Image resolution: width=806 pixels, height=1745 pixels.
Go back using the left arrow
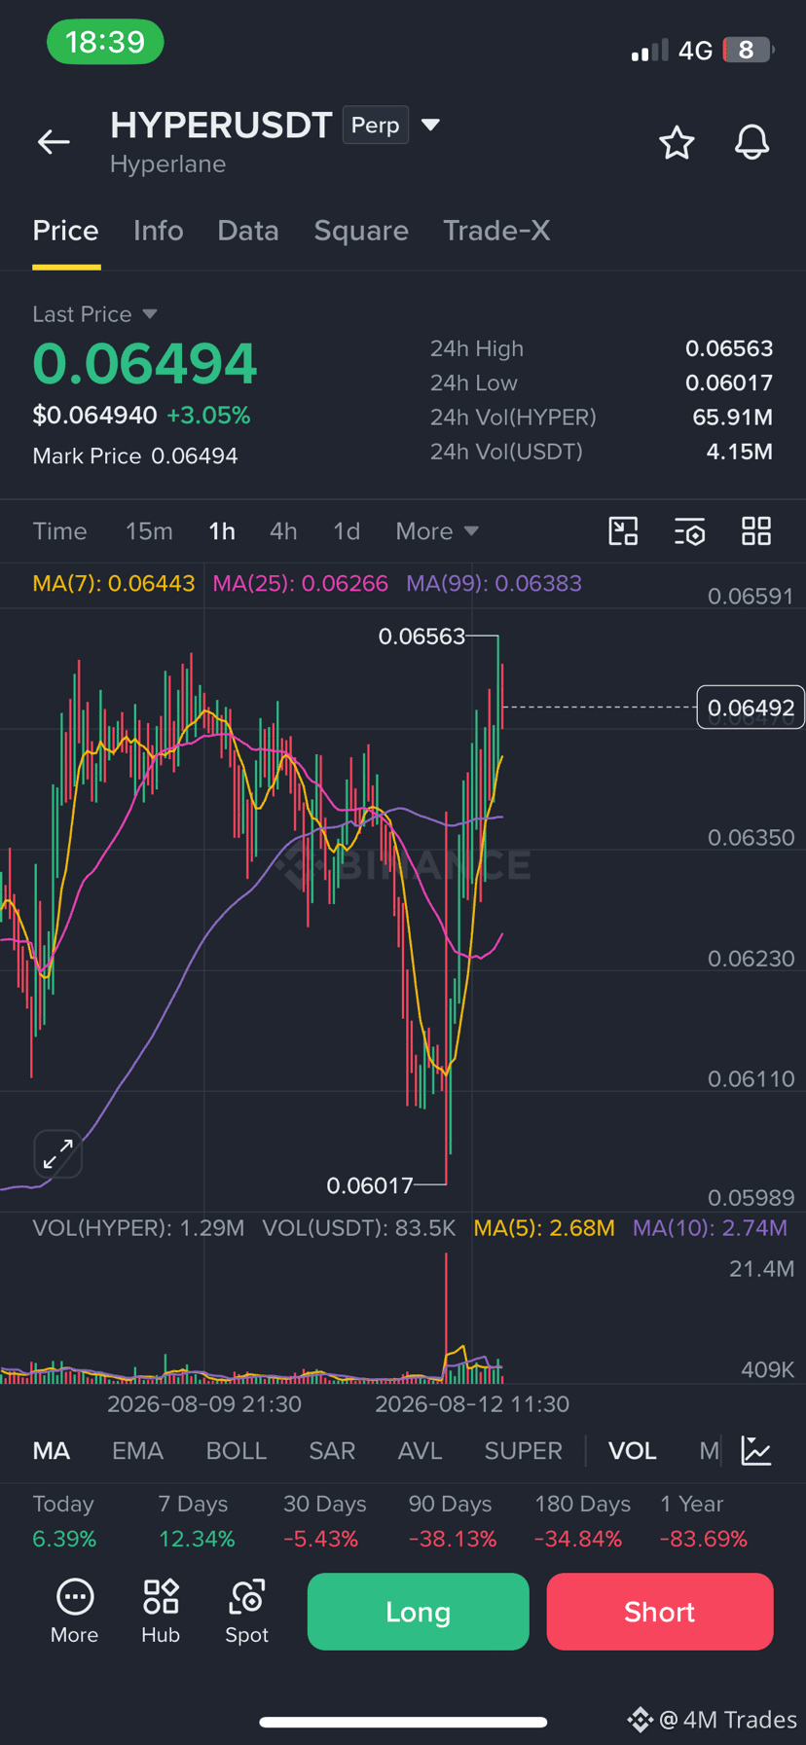click(54, 142)
